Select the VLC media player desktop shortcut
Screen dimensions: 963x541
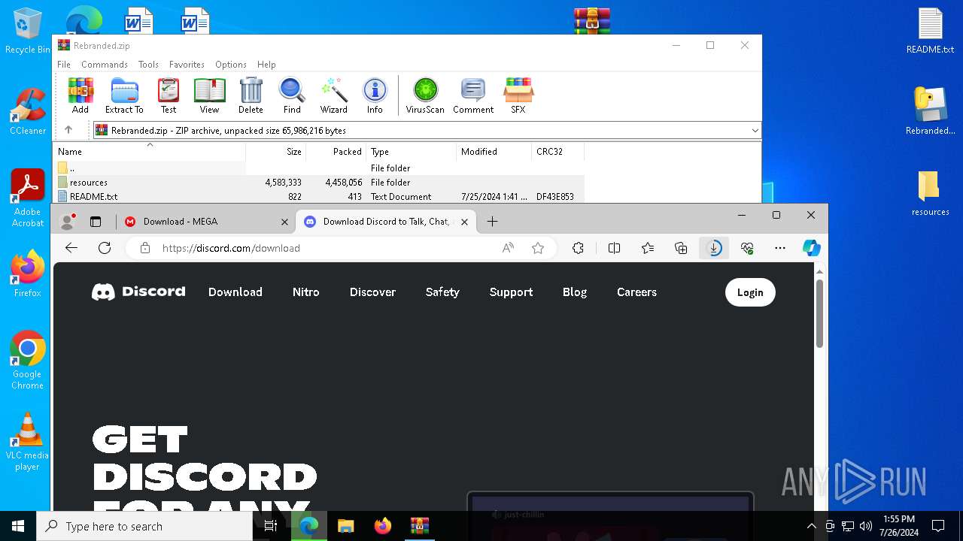(27, 442)
